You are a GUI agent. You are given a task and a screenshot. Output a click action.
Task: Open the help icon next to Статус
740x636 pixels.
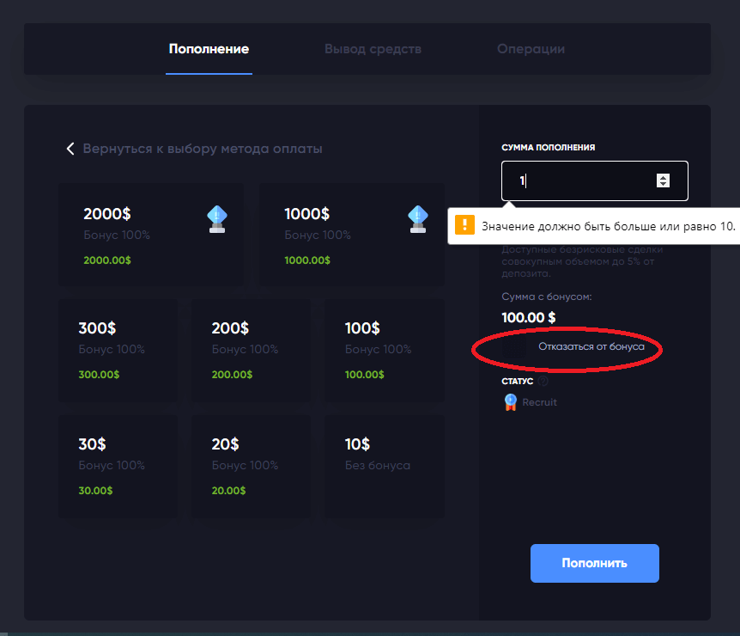[543, 381]
